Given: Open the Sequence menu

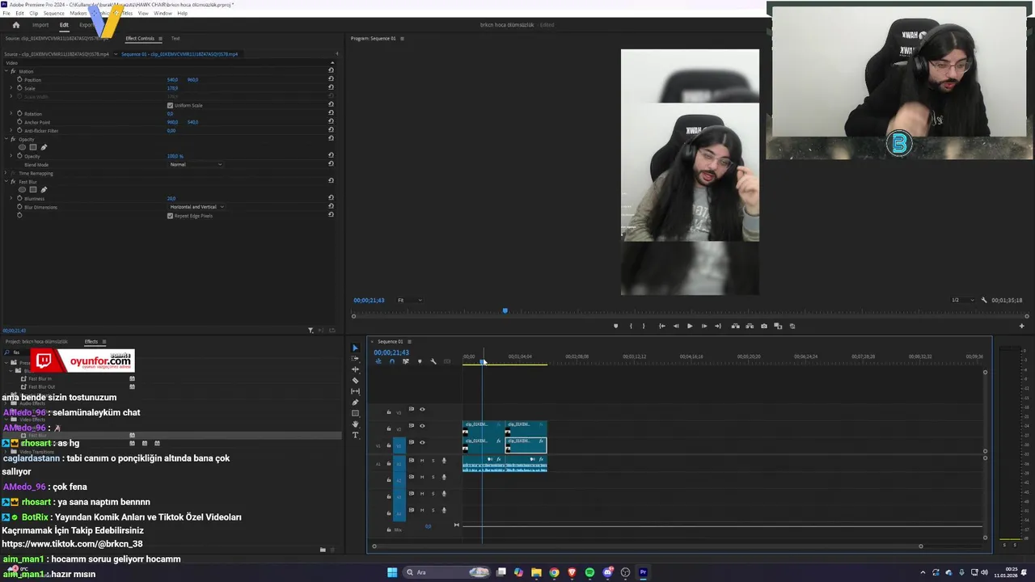Looking at the screenshot, I should [x=53, y=13].
